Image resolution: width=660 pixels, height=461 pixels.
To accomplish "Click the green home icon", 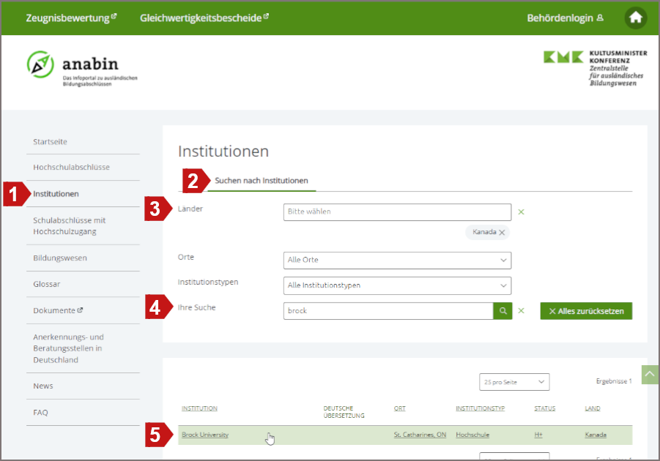I will tap(635, 18).
